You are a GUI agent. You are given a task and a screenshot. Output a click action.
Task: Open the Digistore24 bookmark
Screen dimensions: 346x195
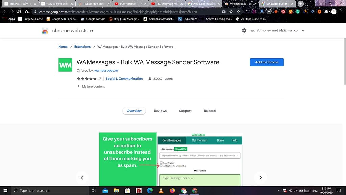[x=188, y=19]
